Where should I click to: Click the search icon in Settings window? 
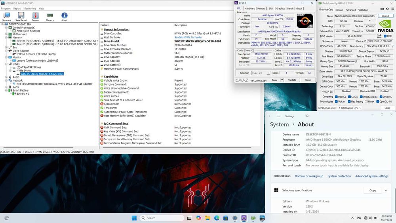pyautogui.click(x=307, y=116)
